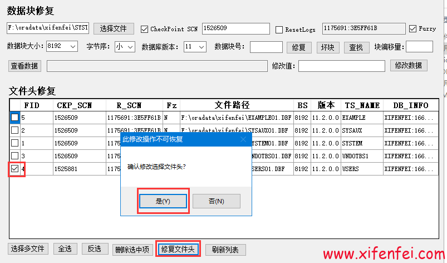Click the TS_NAME column header
Screen dimensions: 447x263
tap(362, 105)
